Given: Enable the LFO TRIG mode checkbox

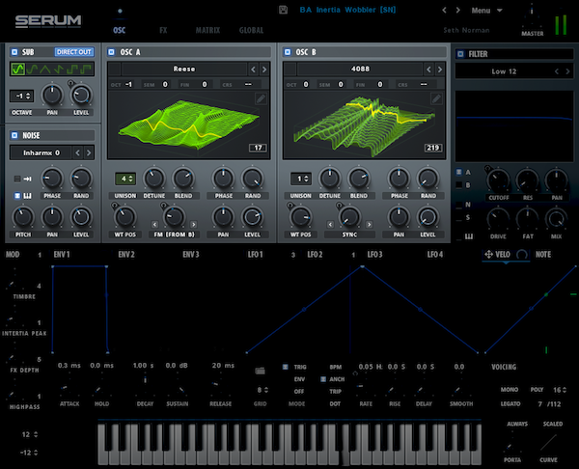Looking at the screenshot, I should pyautogui.click(x=285, y=367).
